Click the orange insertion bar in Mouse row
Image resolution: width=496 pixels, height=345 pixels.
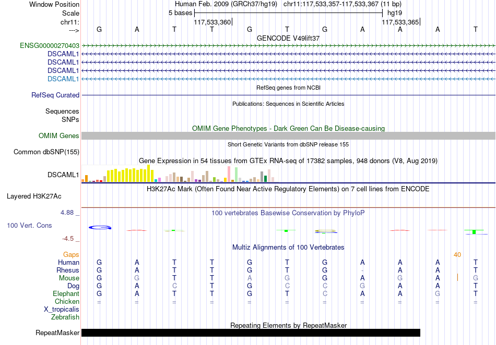coord(457,278)
